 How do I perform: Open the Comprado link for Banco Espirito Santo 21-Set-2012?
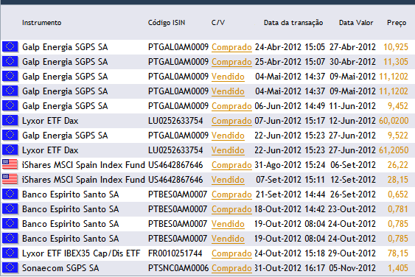coord(231,194)
